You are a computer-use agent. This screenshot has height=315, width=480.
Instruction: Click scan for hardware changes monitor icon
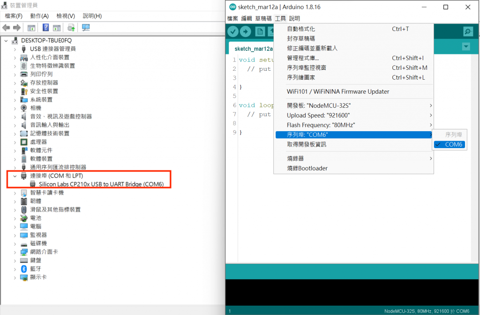tap(86, 28)
